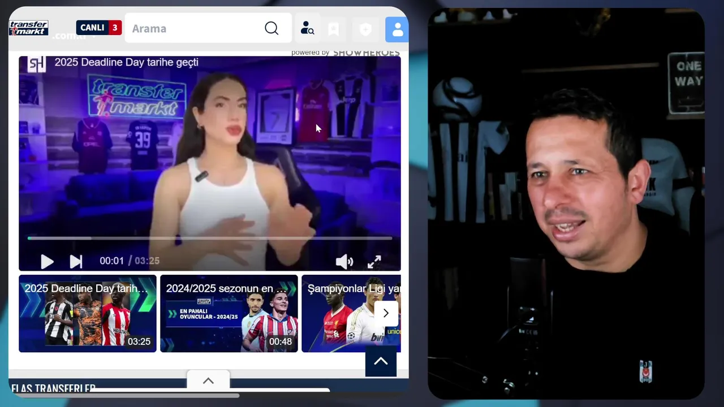Open the Şampiyonlar Ligi video thumbnail
The height and width of the screenshot is (407, 724).
coord(351,313)
